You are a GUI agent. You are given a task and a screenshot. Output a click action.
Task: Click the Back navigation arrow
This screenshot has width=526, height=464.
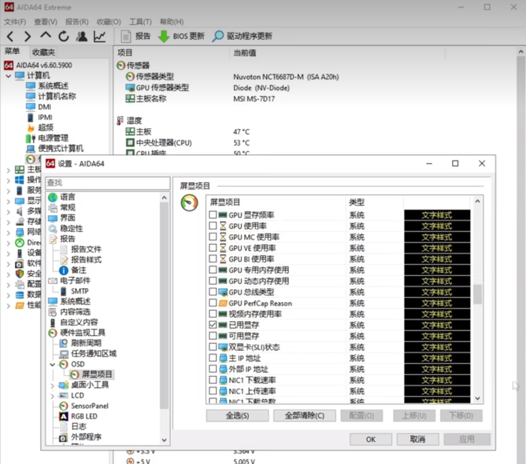point(10,36)
